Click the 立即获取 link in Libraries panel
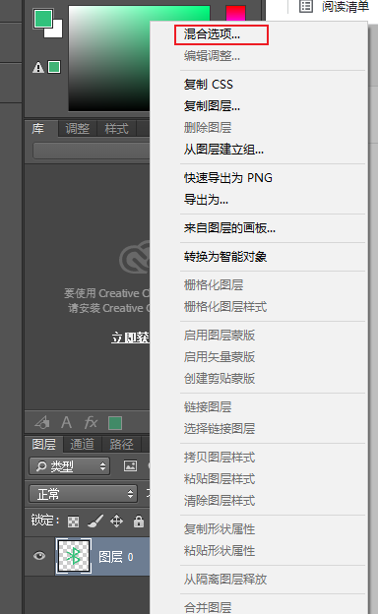This screenshot has width=378, height=614. (x=131, y=338)
